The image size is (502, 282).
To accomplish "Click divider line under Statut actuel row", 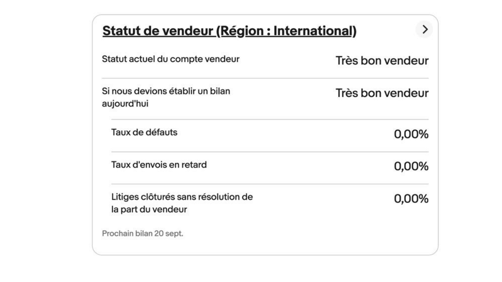I will click(x=265, y=78).
